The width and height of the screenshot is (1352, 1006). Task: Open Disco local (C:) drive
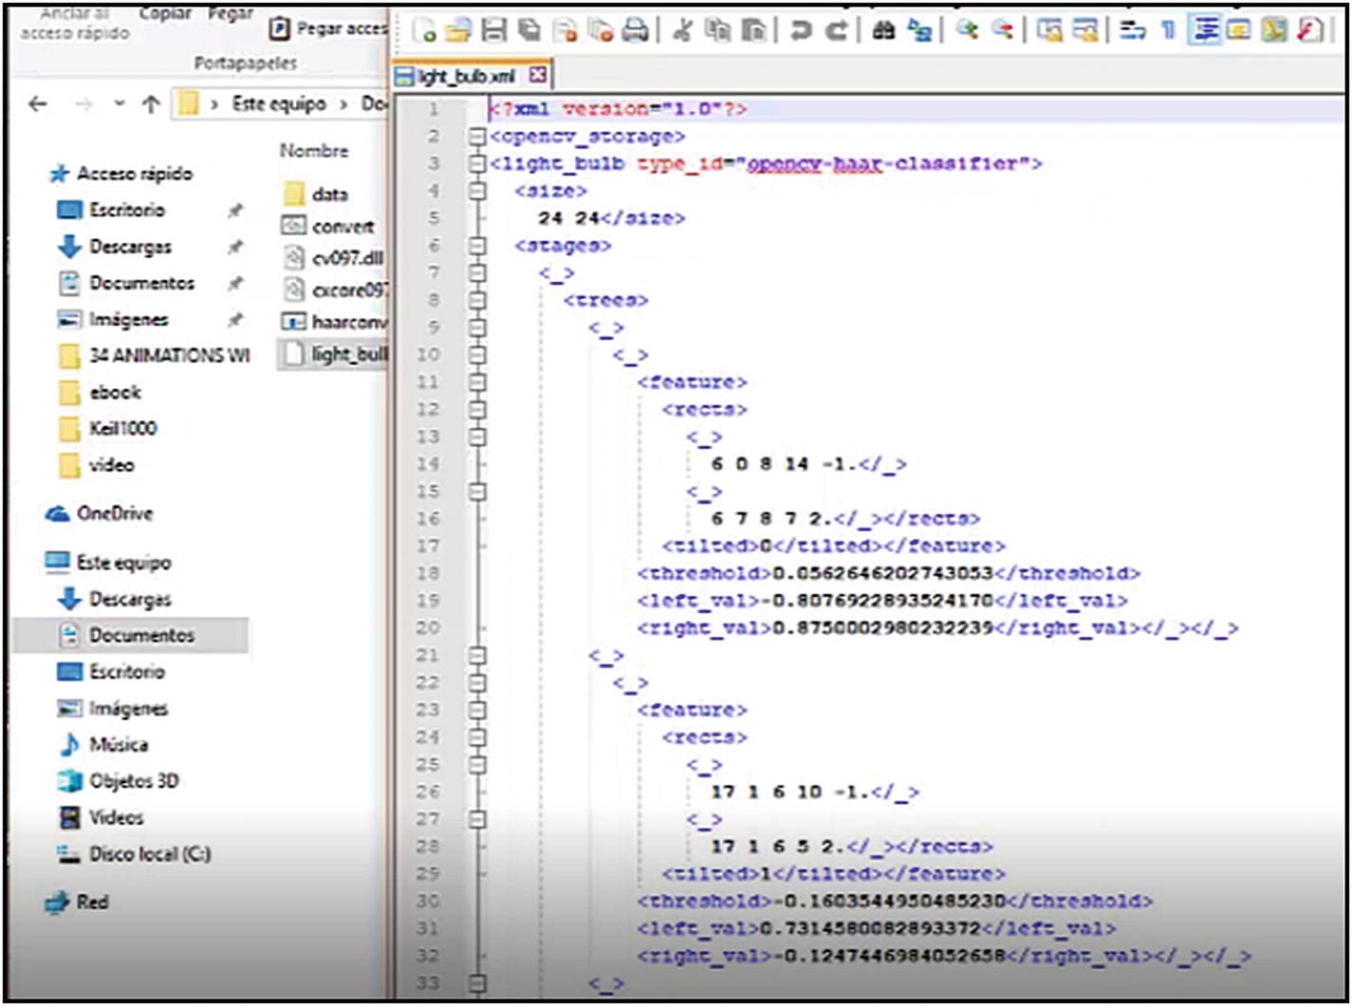click(x=134, y=854)
